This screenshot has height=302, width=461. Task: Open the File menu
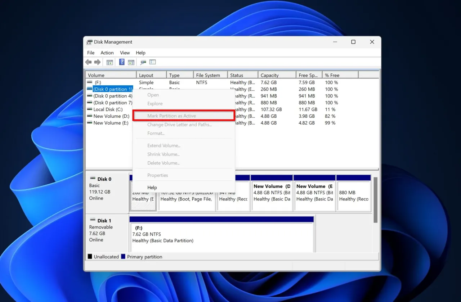91,53
